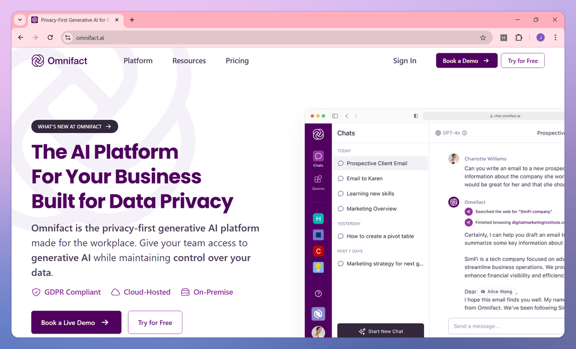The height and width of the screenshot is (349, 576).
Task: Reload the page with the refresh icon
Action: click(50, 37)
